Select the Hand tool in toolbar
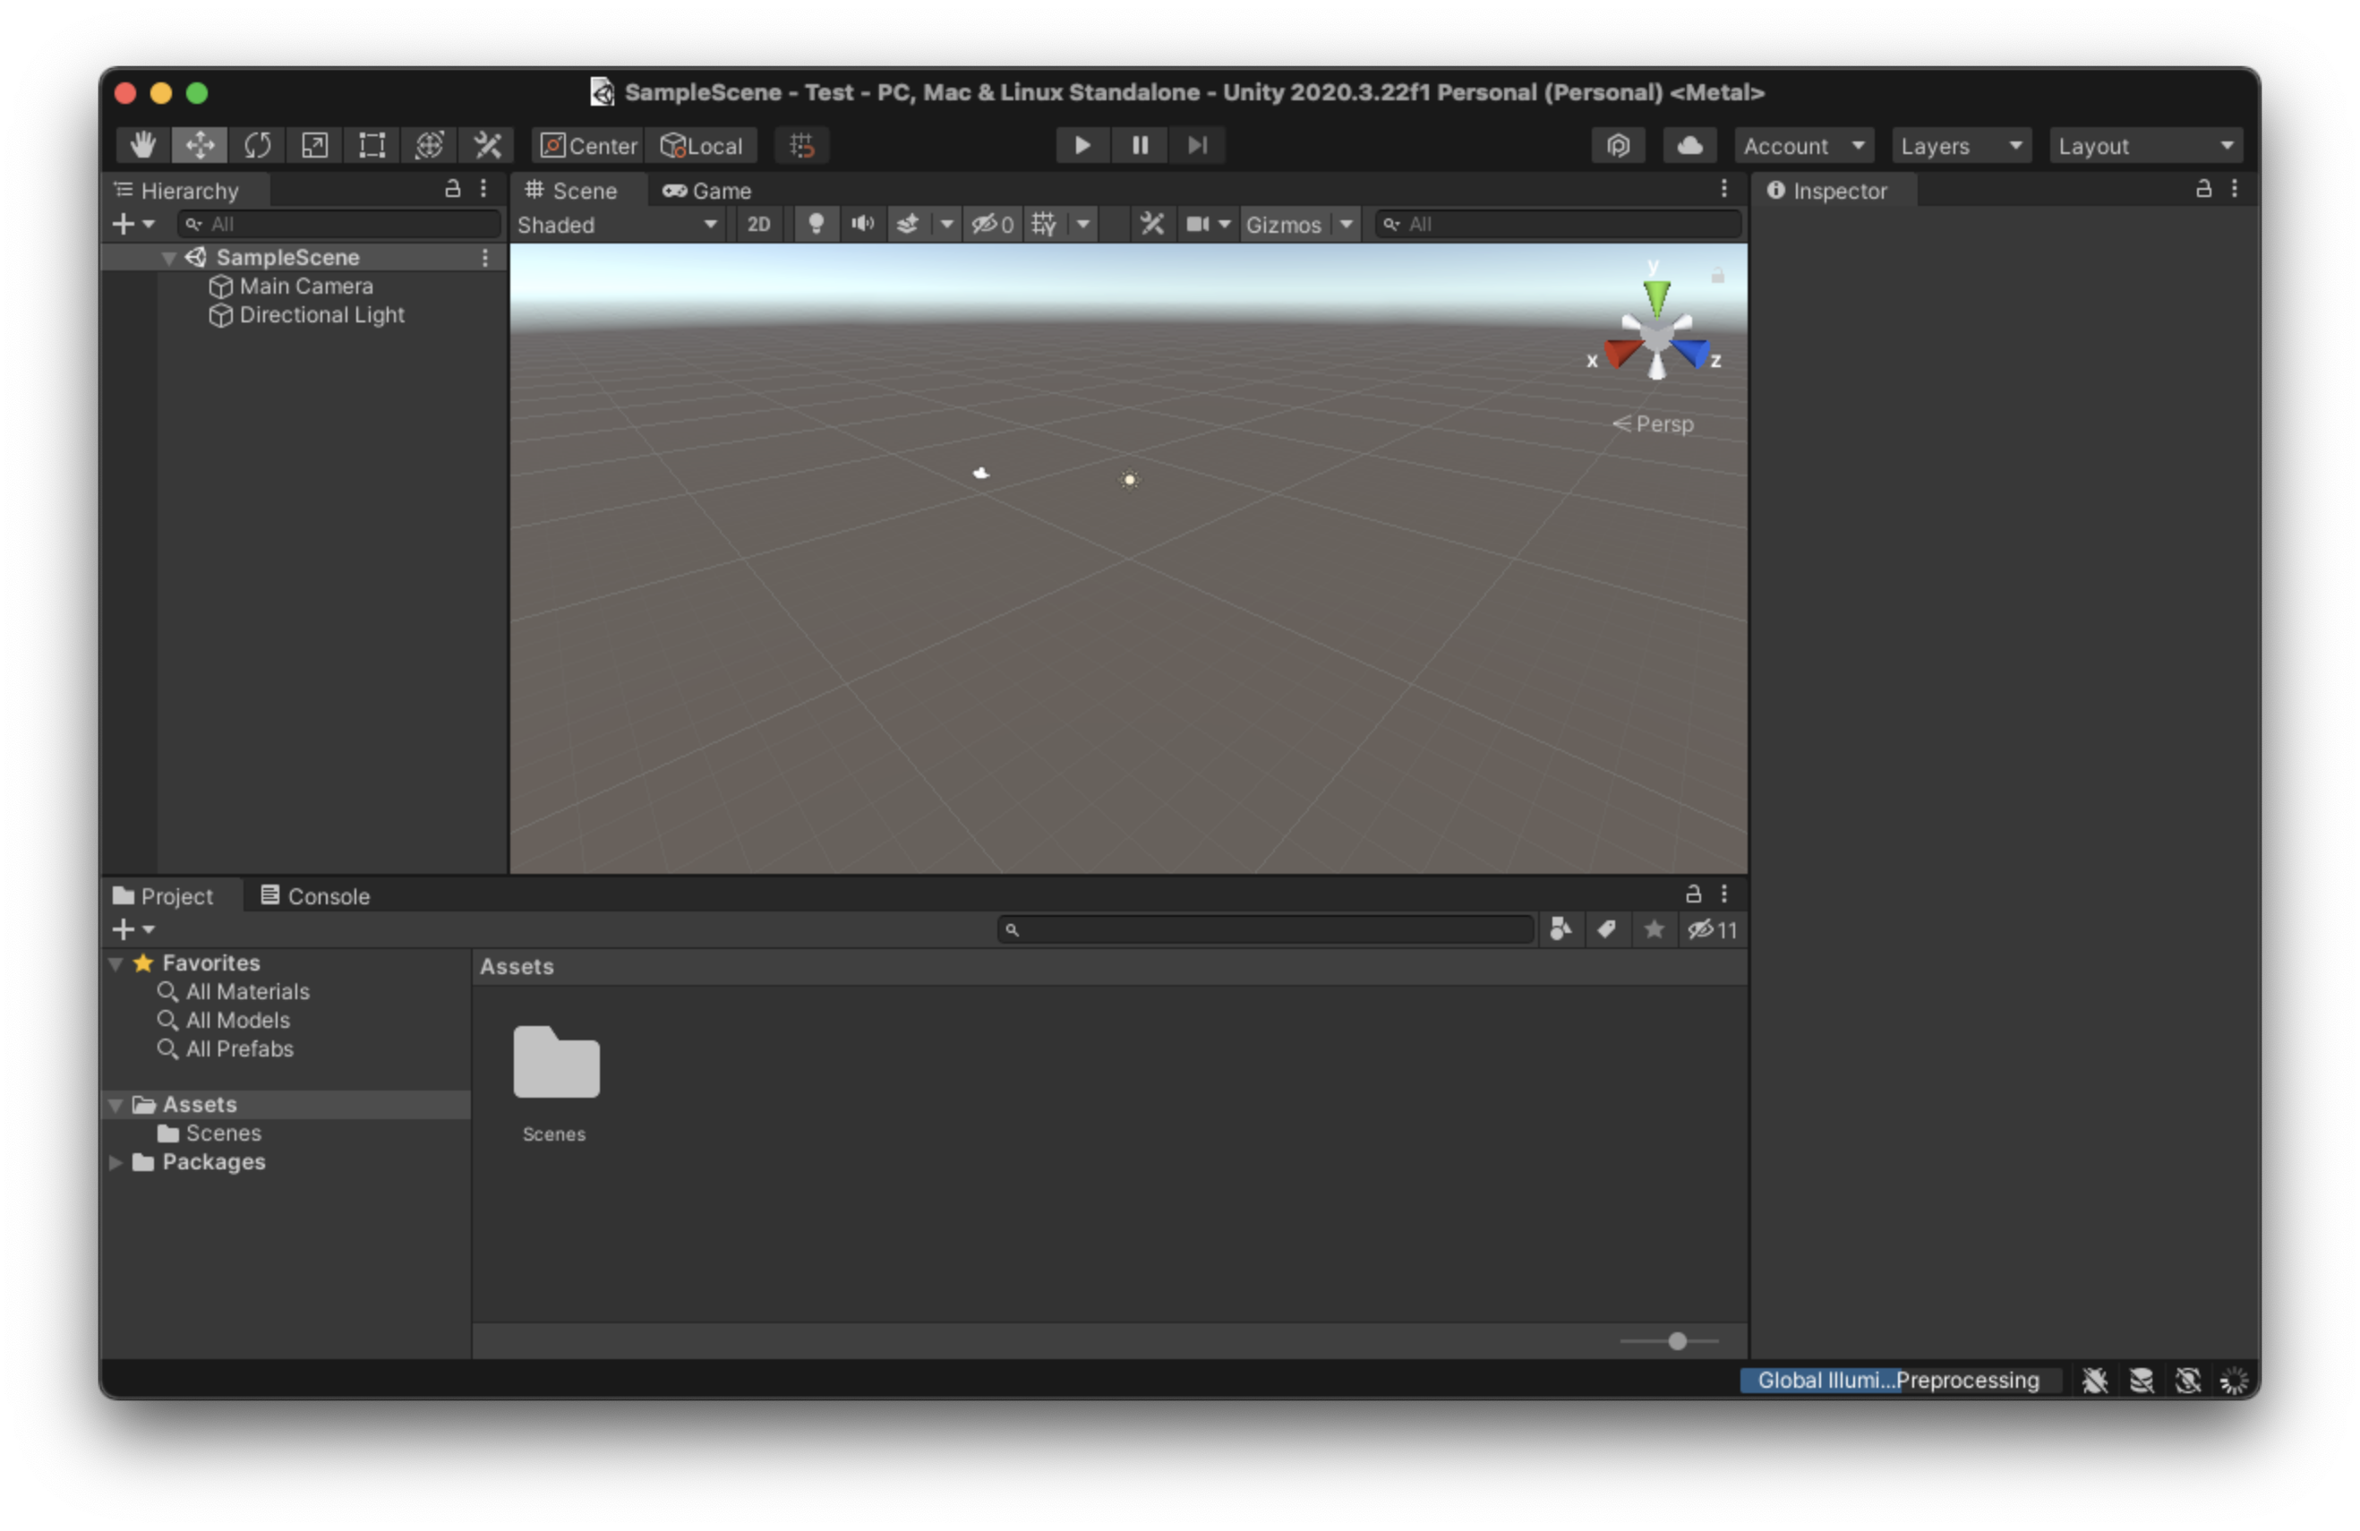Image resolution: width=2360 pixels, height=1531 pixels. [142, 146]
